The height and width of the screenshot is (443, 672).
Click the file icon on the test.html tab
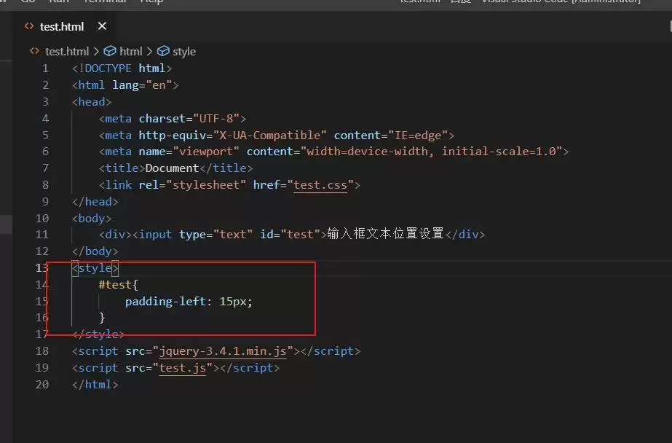pos(28,26)
